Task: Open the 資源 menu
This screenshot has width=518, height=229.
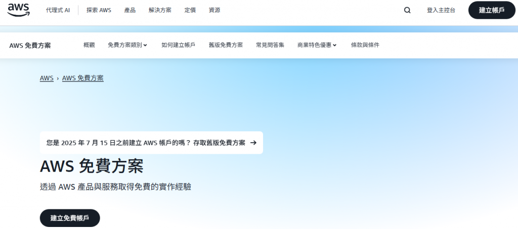Action: pos(214,10)
